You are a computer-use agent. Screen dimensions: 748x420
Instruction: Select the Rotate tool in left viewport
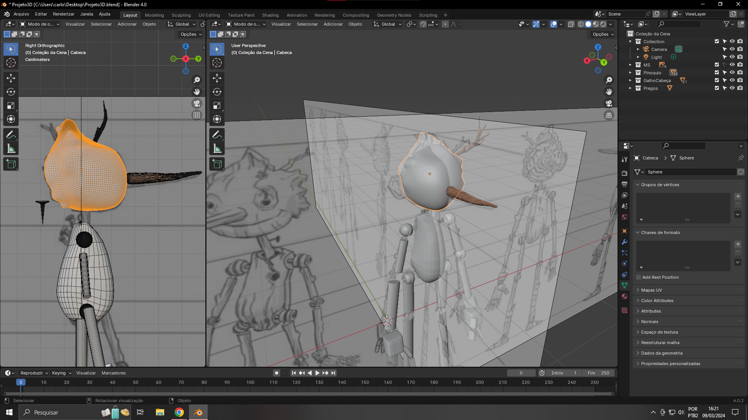pyautogui.click(x=11, y=92)
